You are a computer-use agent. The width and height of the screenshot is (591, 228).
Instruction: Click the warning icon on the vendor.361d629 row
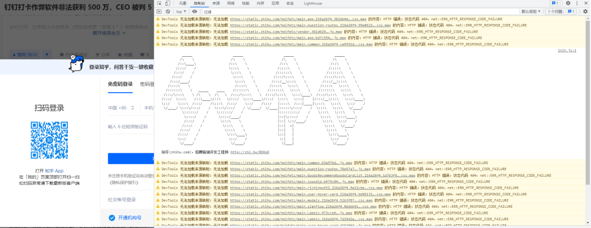(158, 32)
